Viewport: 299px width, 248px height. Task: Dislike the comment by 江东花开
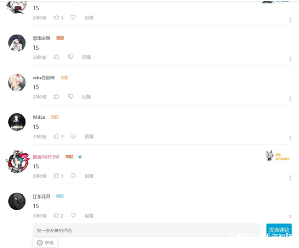click(73, 216)
